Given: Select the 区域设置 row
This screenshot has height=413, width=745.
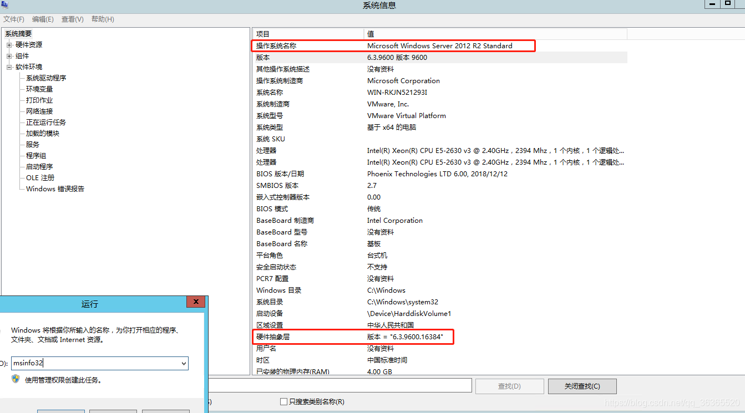Looking at the screenshot, I should [440, 325].
